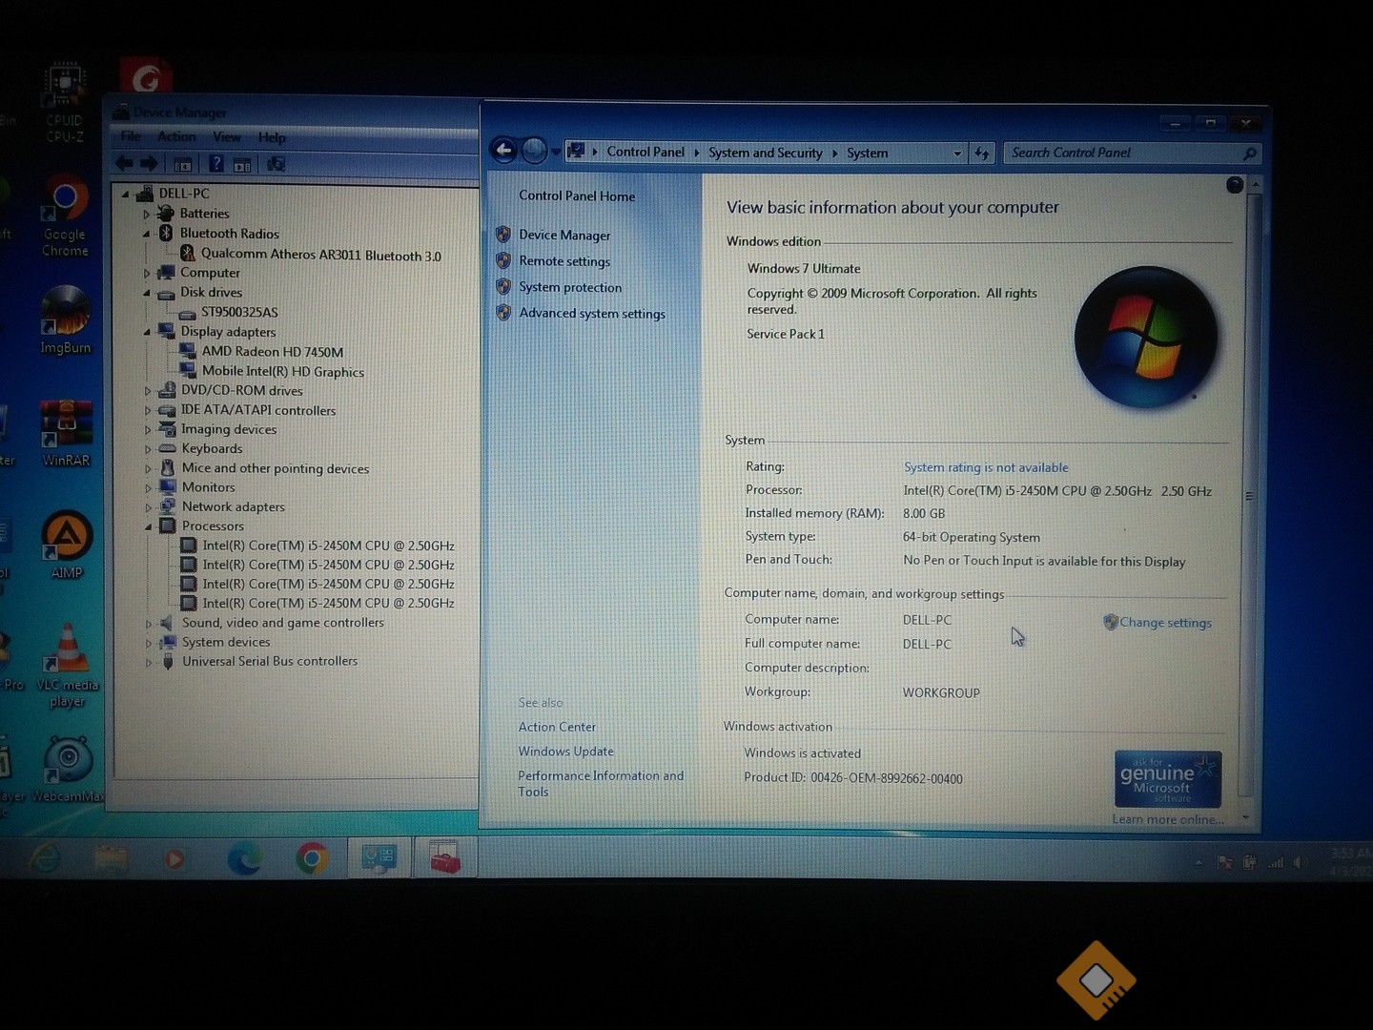Open the File menu in Device Manager
Screen dimensions: 1373x1030
(x=131, y=136)
